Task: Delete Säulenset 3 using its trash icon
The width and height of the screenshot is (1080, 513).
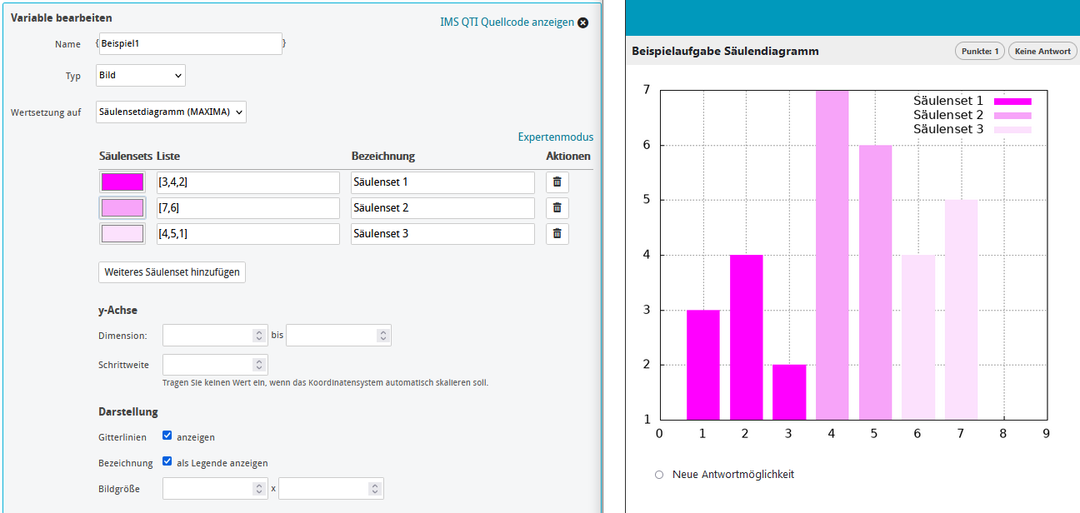Action: coord(557,233)
